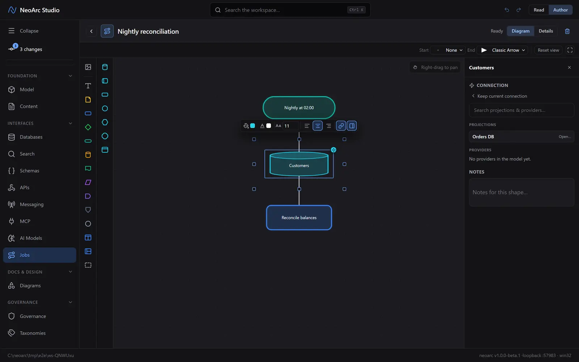The height and width of the screenshot is (362, 579).
Task: Open the 3 changes indicator
Action: tap(25, 49)
